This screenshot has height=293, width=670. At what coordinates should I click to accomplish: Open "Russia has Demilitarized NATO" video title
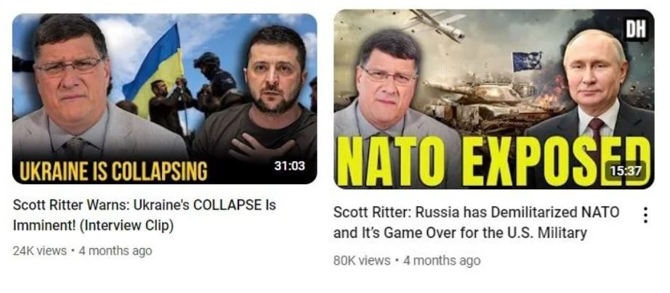(x=476, y=223)
